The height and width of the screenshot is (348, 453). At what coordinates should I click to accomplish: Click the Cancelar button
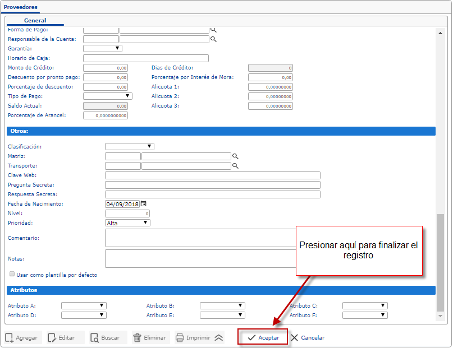tap(308, 338)
